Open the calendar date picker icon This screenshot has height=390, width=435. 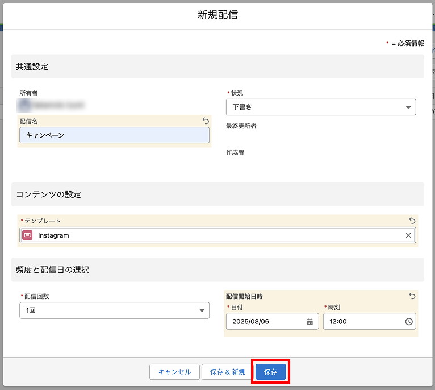[309, 322]
